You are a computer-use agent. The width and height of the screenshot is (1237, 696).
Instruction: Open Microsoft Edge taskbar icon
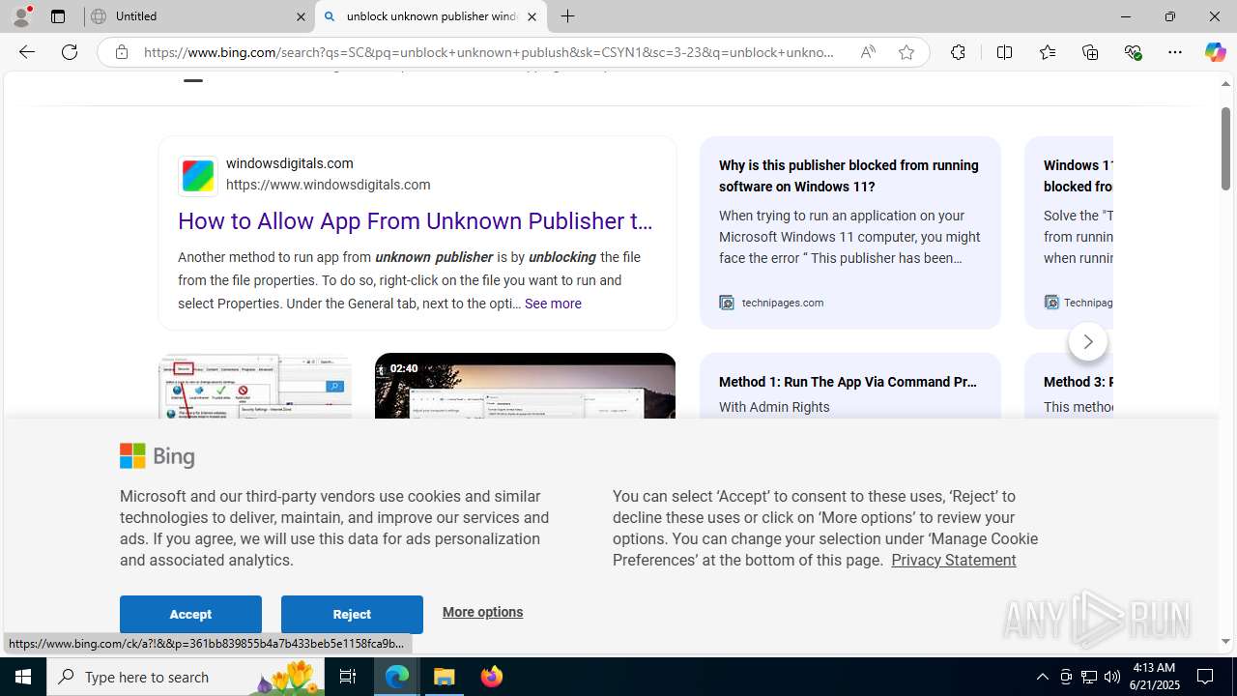pyautogui.click(x=397, y=677)
